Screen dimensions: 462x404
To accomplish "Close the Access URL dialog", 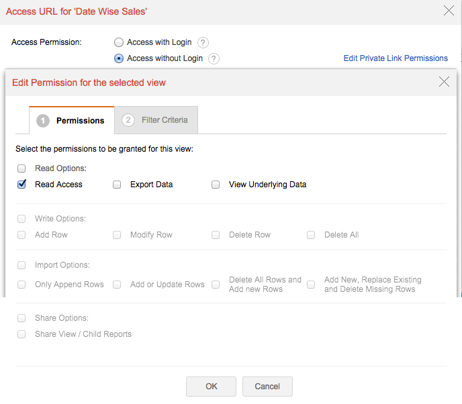I will click(x=449, y=10).
